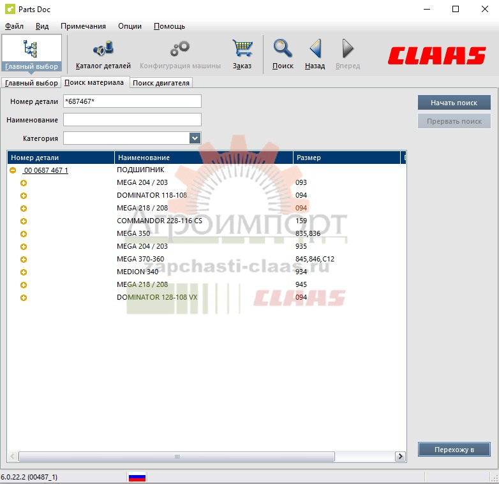Select the size value 159
499x484 pixels.
[301, 221]
